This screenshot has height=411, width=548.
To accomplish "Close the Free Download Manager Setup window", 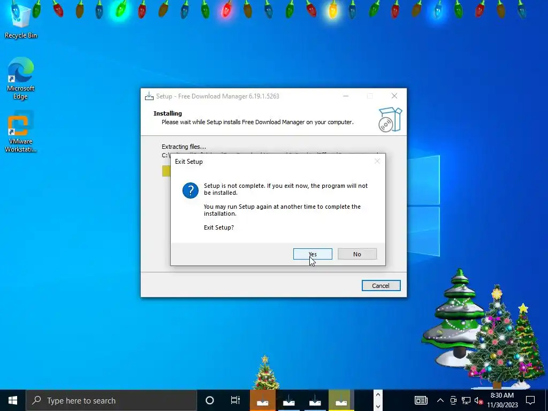I will 394,96.
